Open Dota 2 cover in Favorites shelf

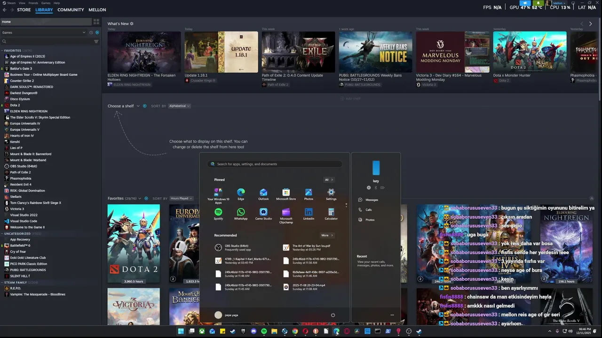click(x=134, y=244)
